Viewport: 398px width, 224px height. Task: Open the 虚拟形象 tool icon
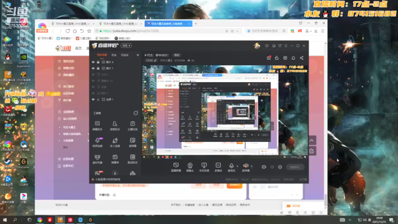click(x=97, y=159)
